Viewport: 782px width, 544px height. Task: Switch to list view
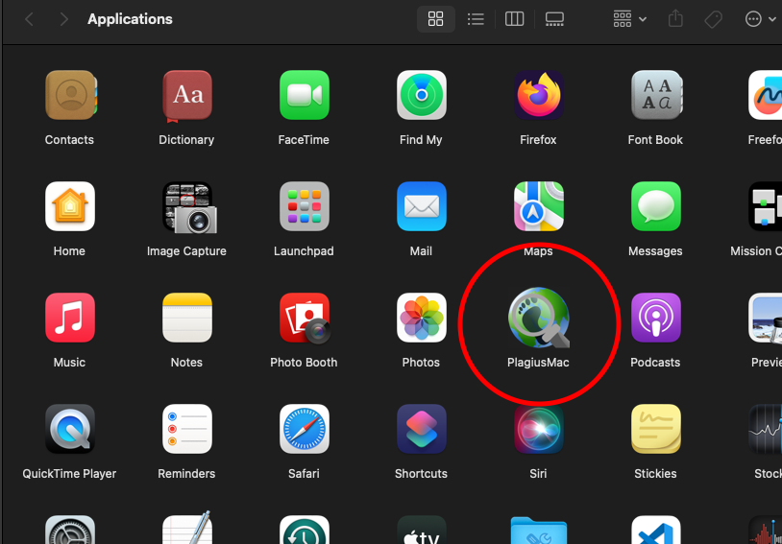[475, 19]
